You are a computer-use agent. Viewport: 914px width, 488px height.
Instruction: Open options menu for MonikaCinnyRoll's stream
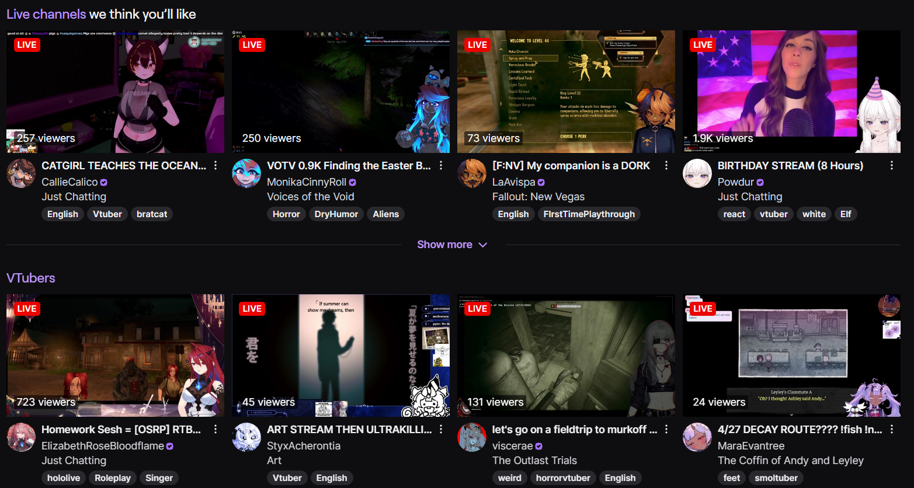[x=441, y=166]
